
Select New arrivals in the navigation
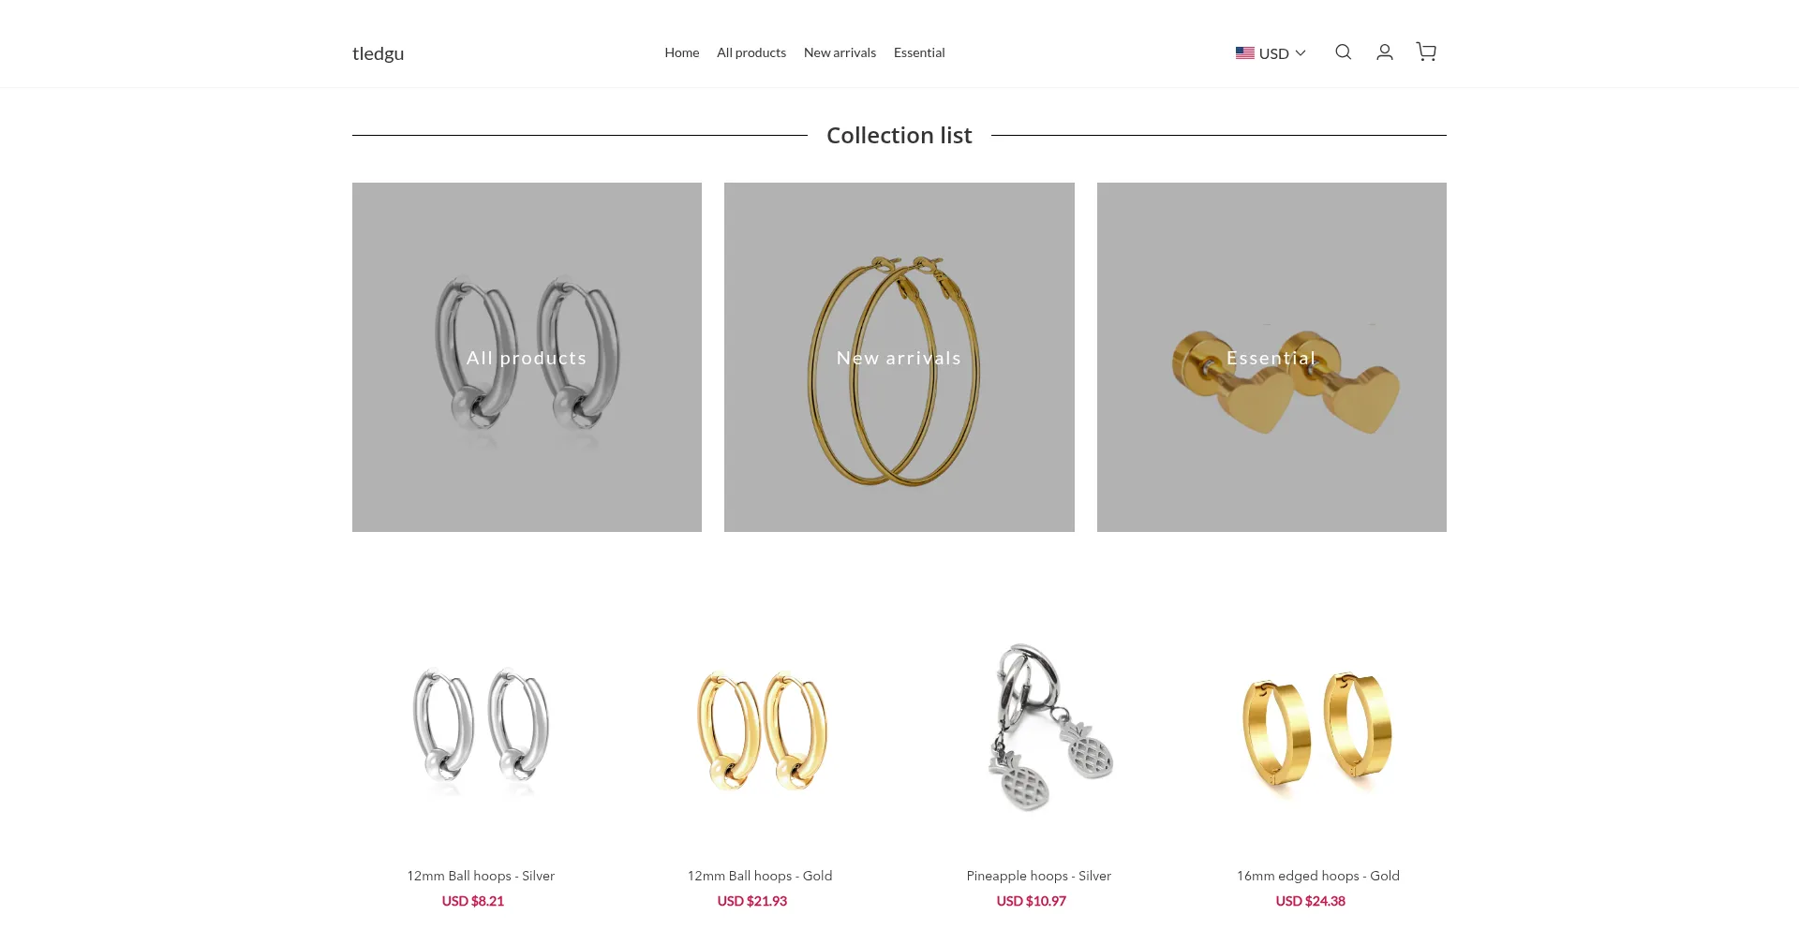pyautogui.click(x=840, y=52)
